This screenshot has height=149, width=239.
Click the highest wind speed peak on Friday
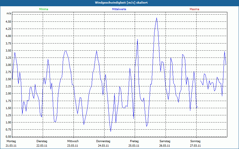[x=157, y=18]
